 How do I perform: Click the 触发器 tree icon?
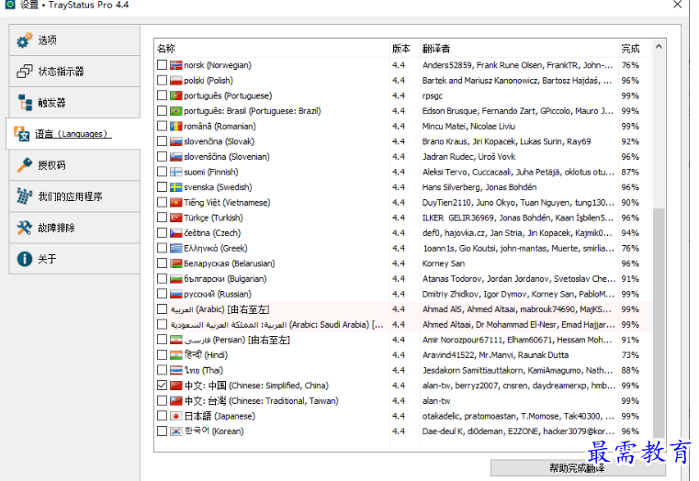coord(25,103)
